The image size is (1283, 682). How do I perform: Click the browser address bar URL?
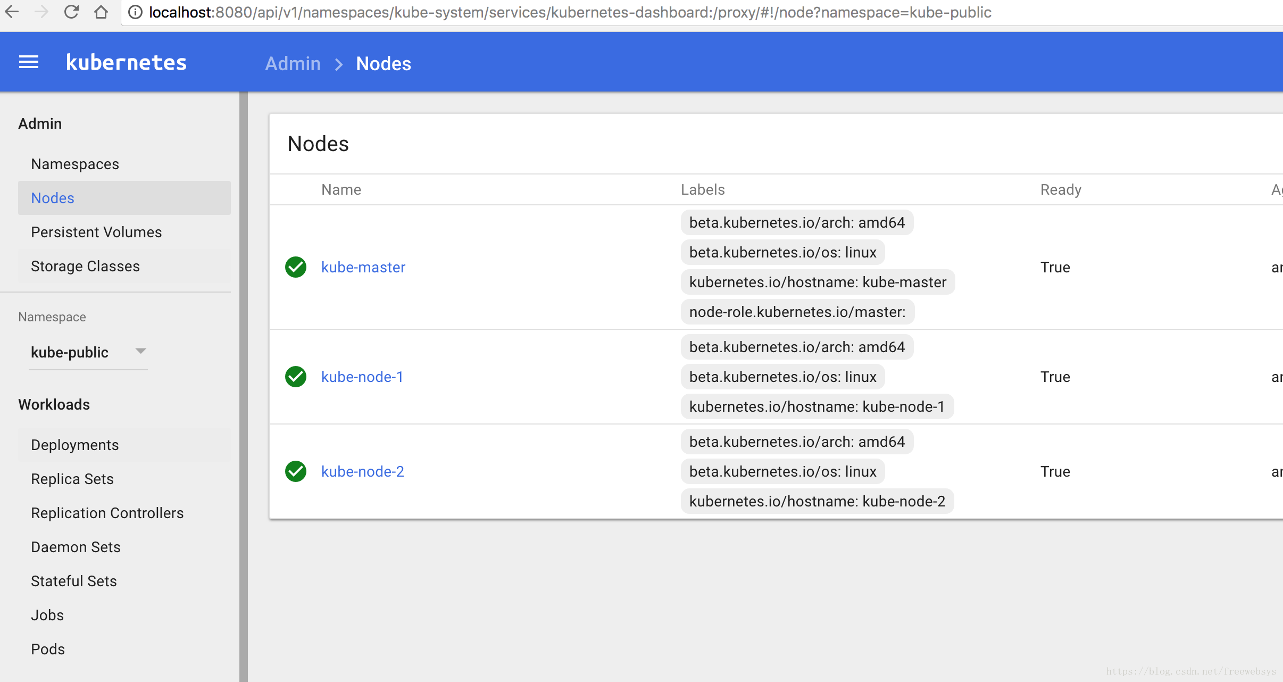[569, 12]
